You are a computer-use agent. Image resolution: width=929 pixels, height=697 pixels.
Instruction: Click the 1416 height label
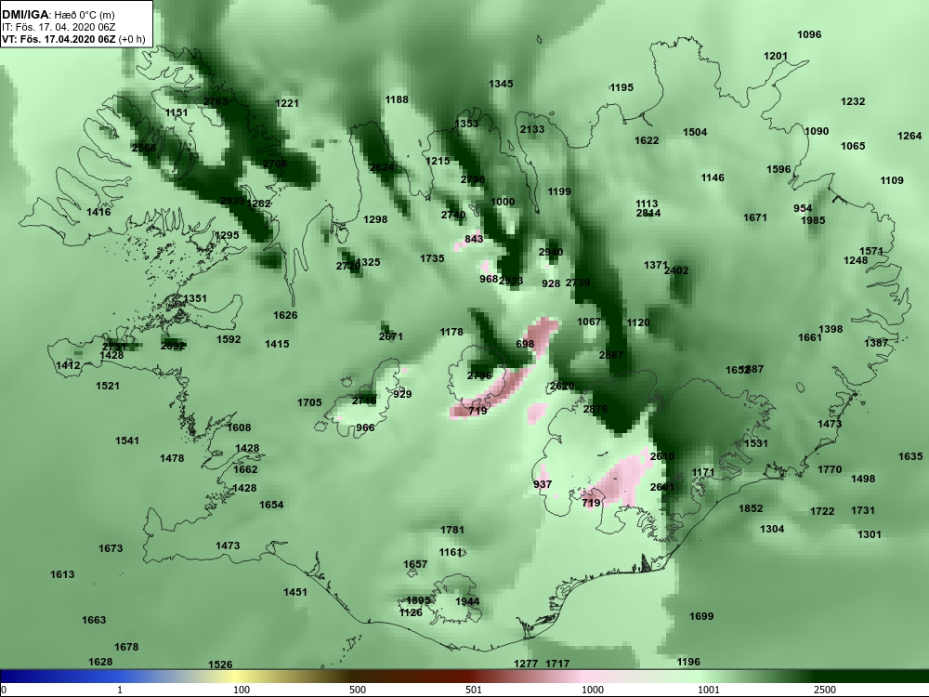coord(98,212)
